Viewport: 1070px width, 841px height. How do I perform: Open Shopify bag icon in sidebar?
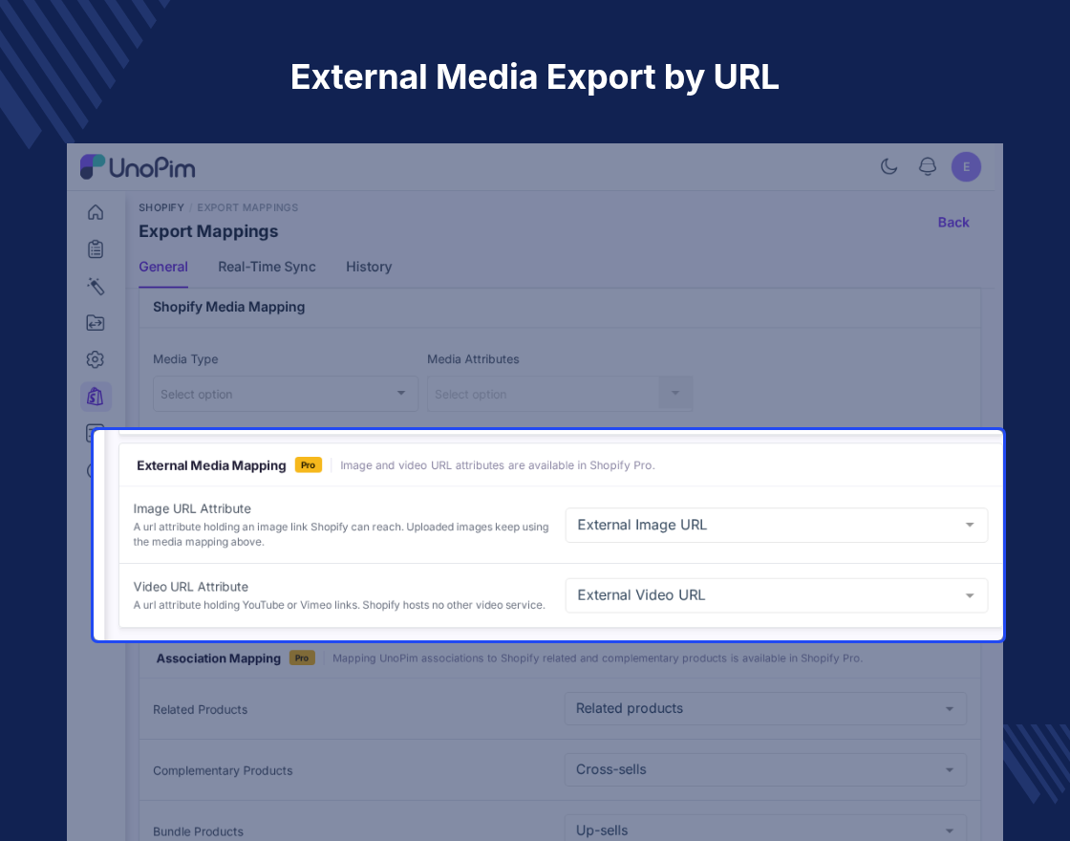click(x=96, y=397)
